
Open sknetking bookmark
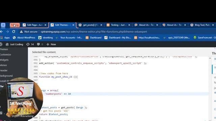click(46, 38)
